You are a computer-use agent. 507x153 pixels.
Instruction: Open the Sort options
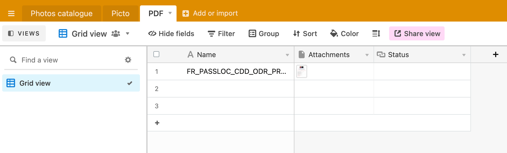(305, 33)
